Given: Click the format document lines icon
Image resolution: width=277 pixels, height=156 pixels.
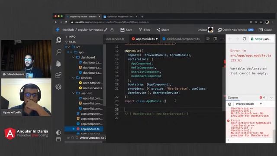Looking at the screenshot, I should [208, 39].
